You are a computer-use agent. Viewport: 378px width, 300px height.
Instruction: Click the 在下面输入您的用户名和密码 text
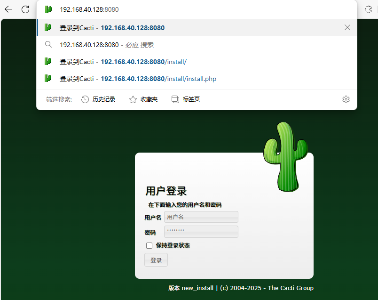(x=185, y=205)
